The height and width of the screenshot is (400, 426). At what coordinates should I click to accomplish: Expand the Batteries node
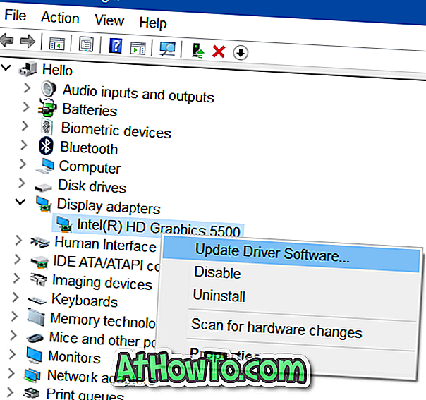pyautogui.click(x=26, y=107)
